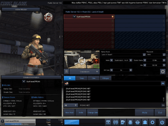Click the power quit icon
This screenshot has height=126, width=168.
(x=162, y=122)
